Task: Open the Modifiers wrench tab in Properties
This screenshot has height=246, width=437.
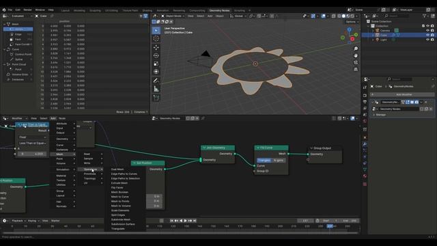Action: (x=365, y=144)
